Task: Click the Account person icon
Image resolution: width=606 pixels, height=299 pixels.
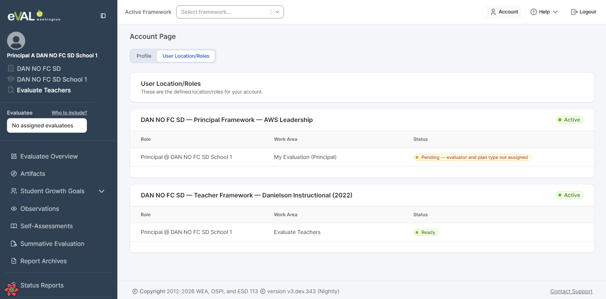Action: 493,12
